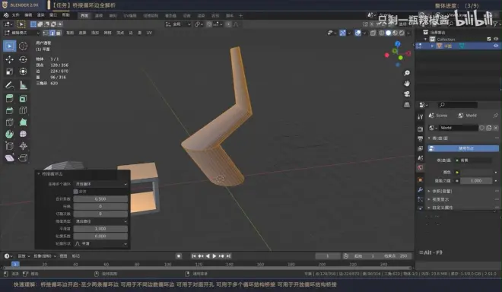Hide the Collection via its eye icon
The height and width of the screenshot is (292, 502).
click(x=496, y=39)
